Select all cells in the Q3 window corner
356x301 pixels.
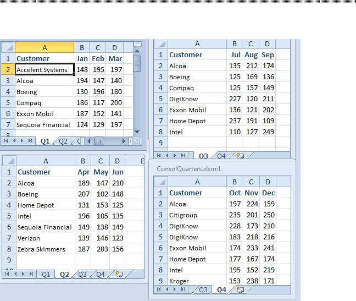click(x=161, y=44)
